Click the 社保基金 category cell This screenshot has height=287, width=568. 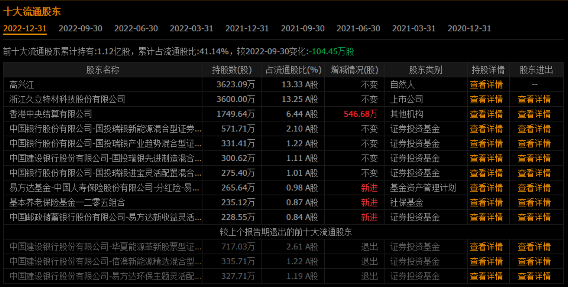click(x=407, y=202)
